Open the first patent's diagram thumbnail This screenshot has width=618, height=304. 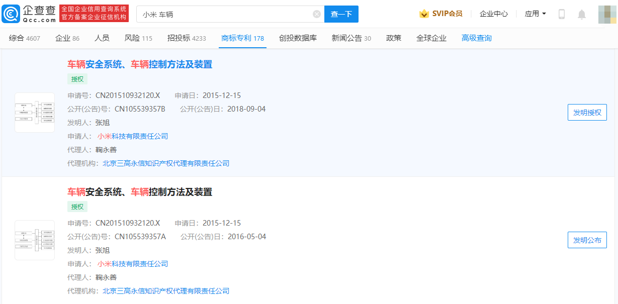click(34, 113)
